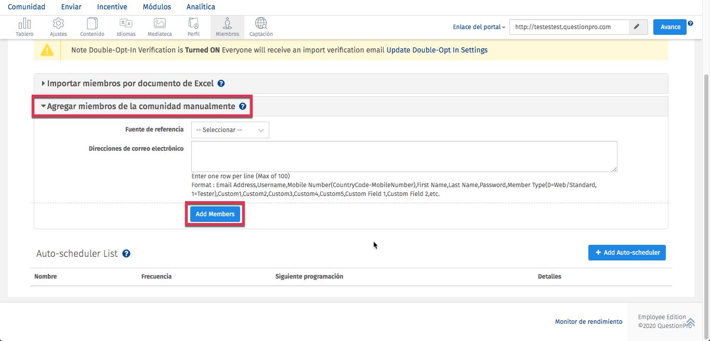The width and height of the screenshot is (710, 341).
Task: Click the Detalles column header
Action: coord(549,277)
